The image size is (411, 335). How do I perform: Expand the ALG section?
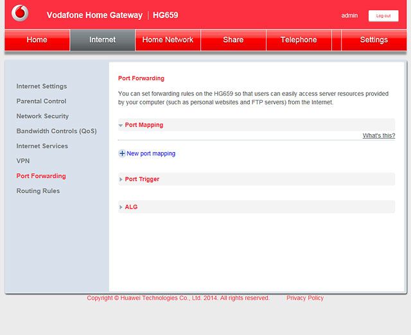point(256,207)
